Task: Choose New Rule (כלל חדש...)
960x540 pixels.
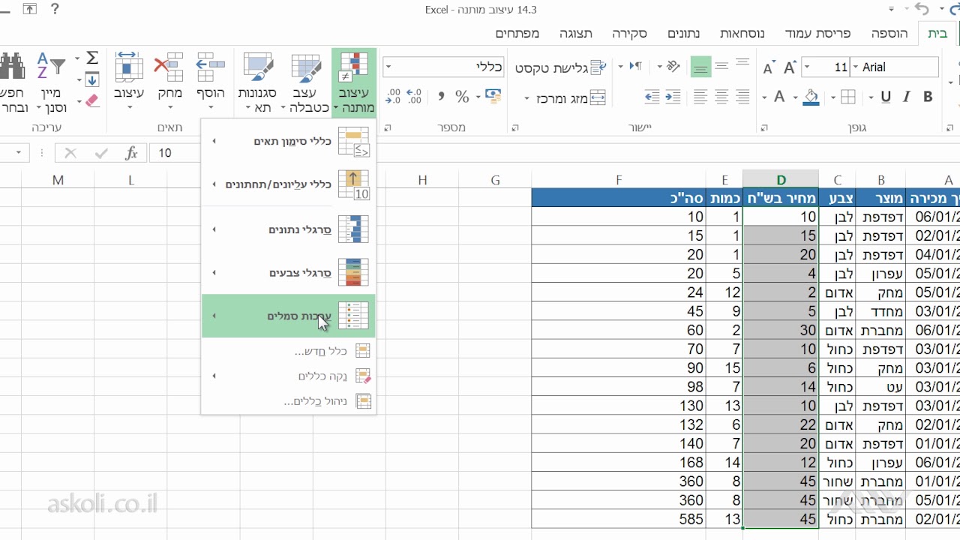Action: [289, 351]
